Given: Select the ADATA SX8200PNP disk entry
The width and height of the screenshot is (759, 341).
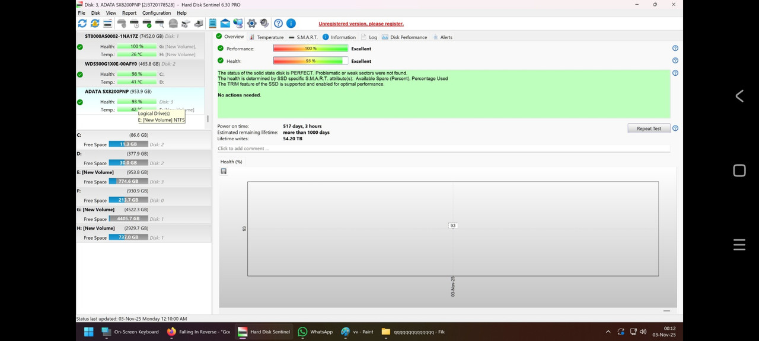Looking at the screenshot, I should pyautogui.click(x=141, y=100).
